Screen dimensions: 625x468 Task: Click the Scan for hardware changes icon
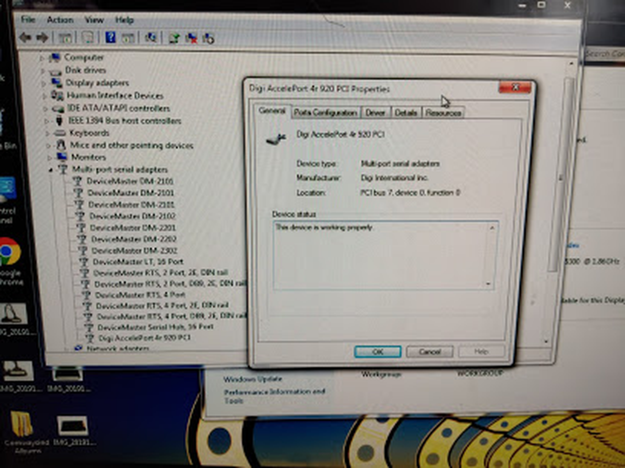pyautogui.click(x=151, y=37)
